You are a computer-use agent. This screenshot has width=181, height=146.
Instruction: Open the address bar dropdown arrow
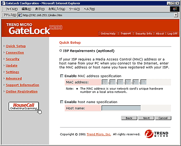click(x=176, y=15)
